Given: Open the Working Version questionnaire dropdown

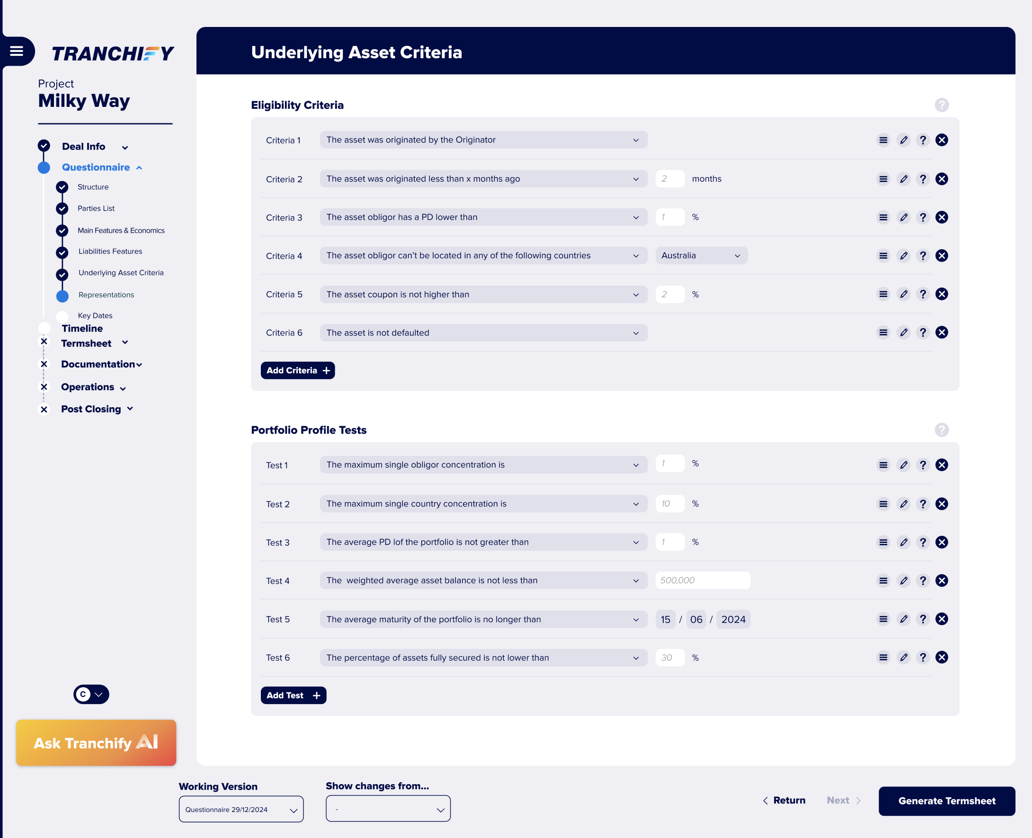Looking at the screenshot, I should [x=240, y=810].
